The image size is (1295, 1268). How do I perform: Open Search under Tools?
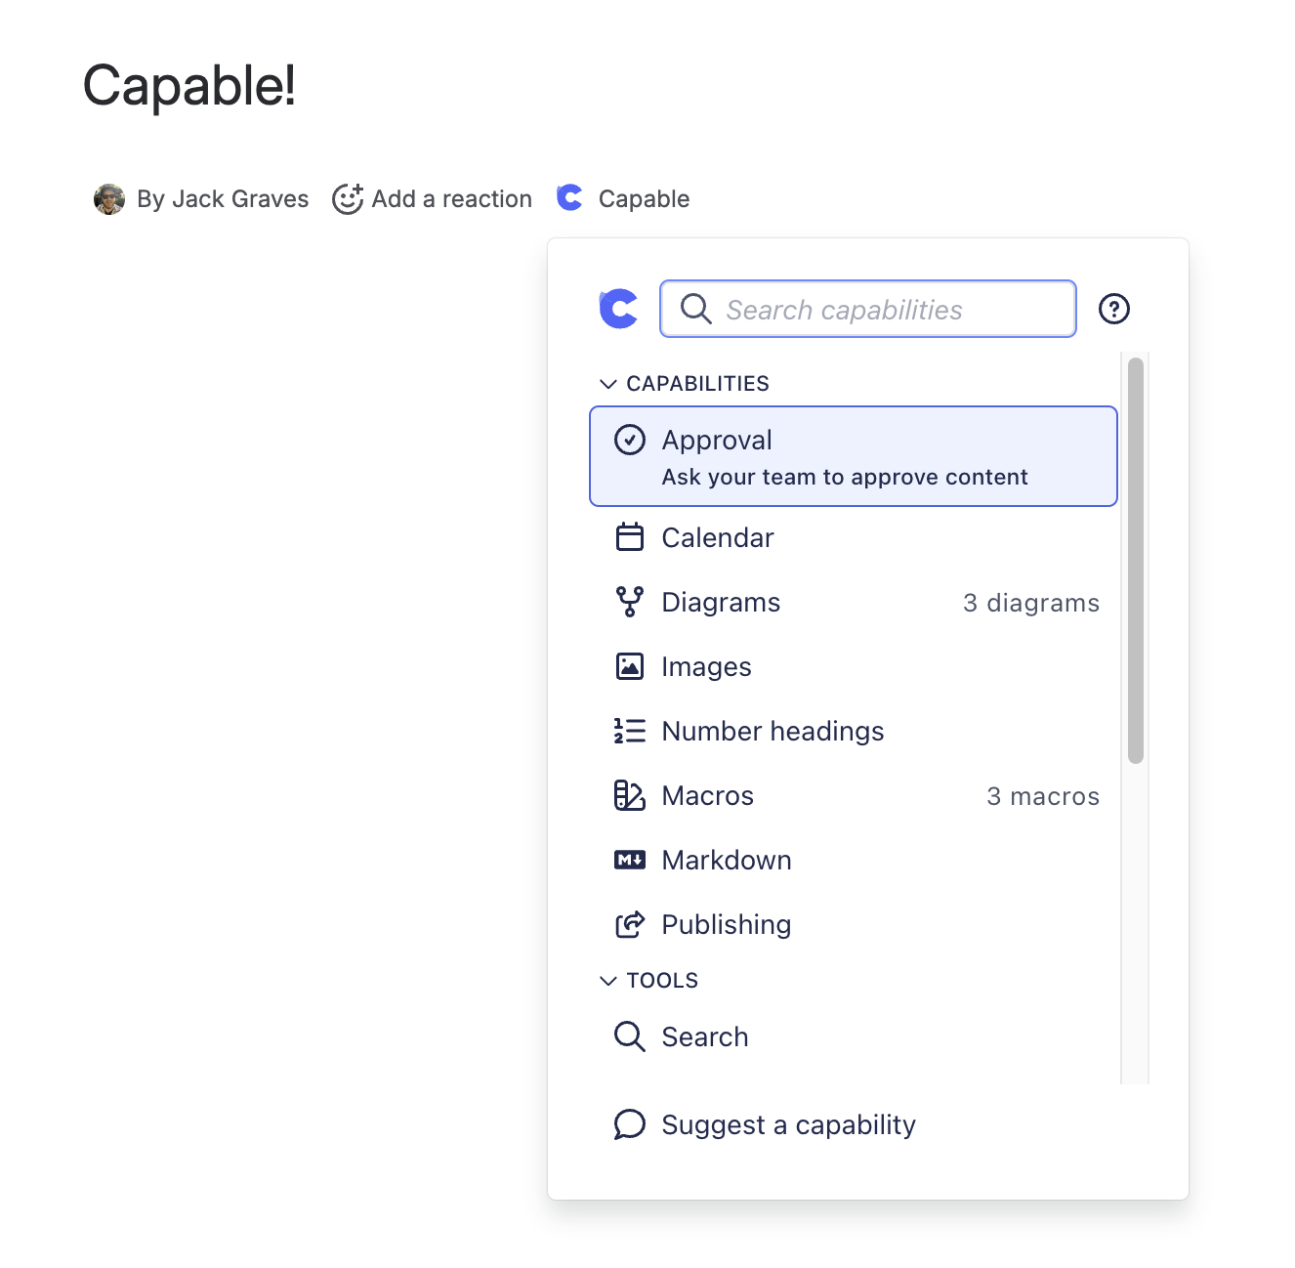[704, 1036]
